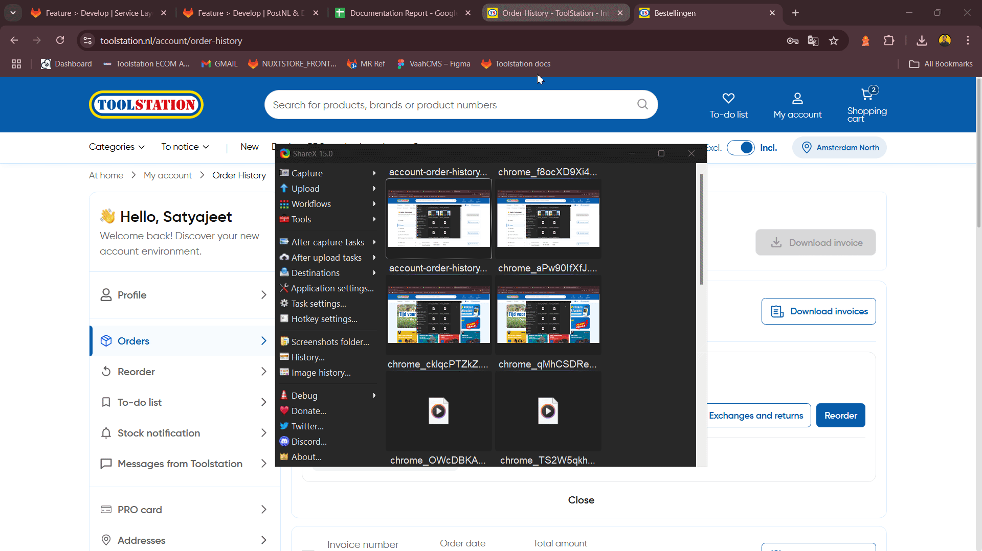Open the GMAIL bookmark
Image resolution: width=982 pixels, height=551 pixels.
click(x=219, y=63)
